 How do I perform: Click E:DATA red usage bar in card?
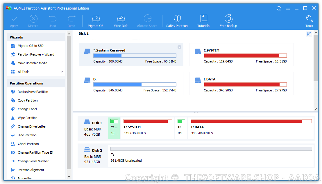245,85
